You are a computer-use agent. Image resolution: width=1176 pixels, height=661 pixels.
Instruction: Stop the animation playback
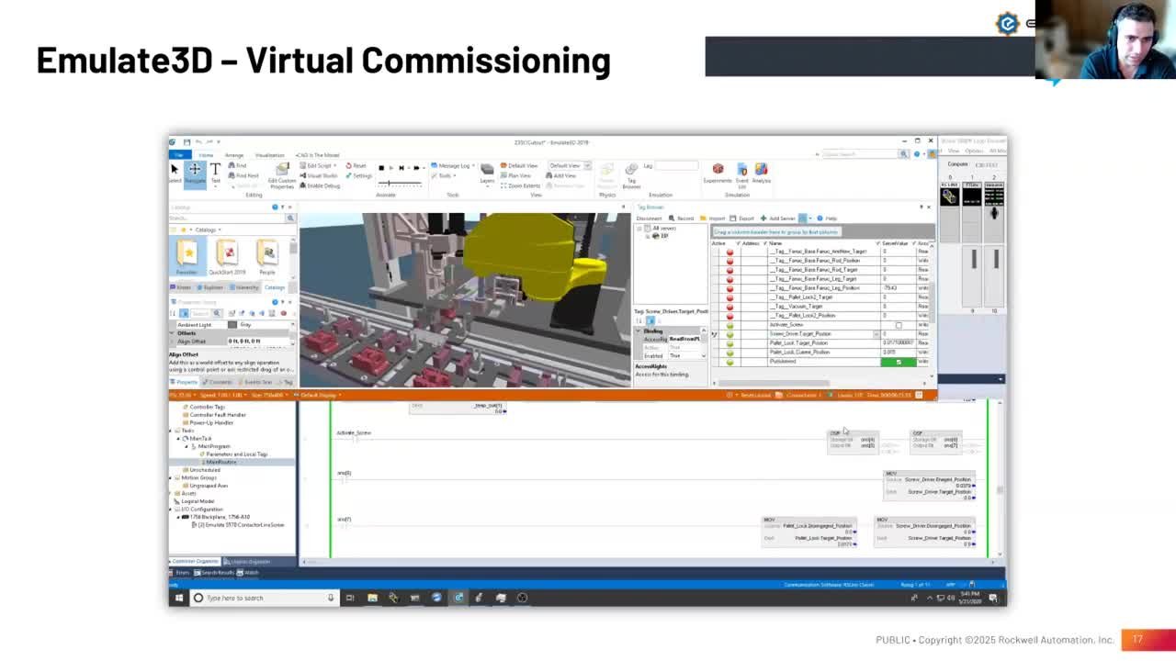pyautogui.click(x=381, y=168)
